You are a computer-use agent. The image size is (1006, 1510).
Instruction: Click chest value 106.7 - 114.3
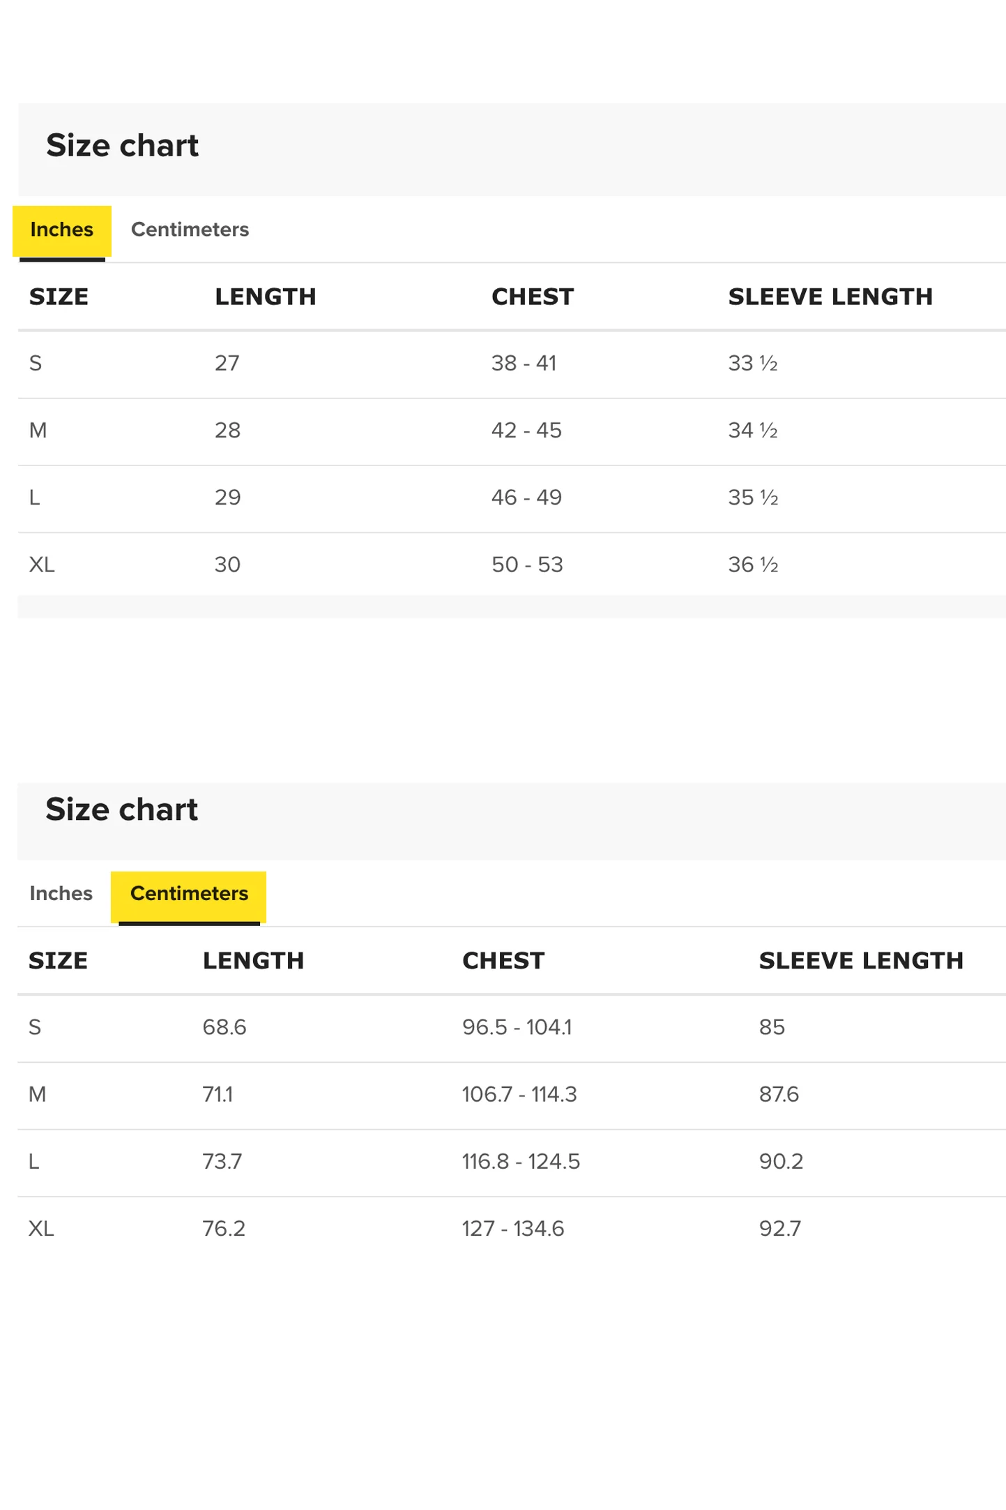(x=519, y=1094)
